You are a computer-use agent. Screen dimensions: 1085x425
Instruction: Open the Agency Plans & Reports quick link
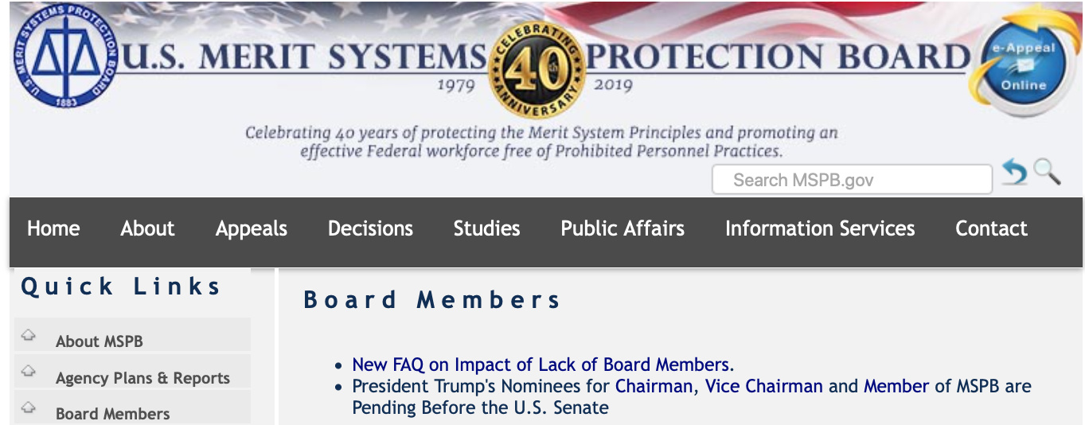tap(142, 378)
